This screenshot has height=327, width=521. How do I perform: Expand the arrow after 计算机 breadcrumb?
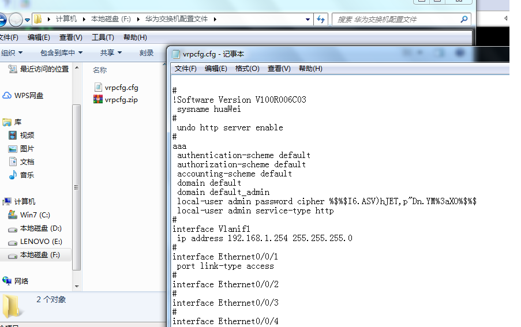point(84,19)
